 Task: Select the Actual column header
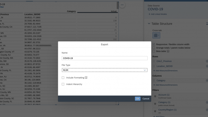[x=114, y=11]
